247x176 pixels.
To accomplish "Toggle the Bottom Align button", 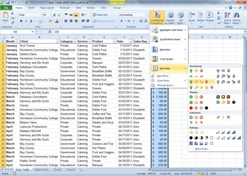I will [76, 15].
